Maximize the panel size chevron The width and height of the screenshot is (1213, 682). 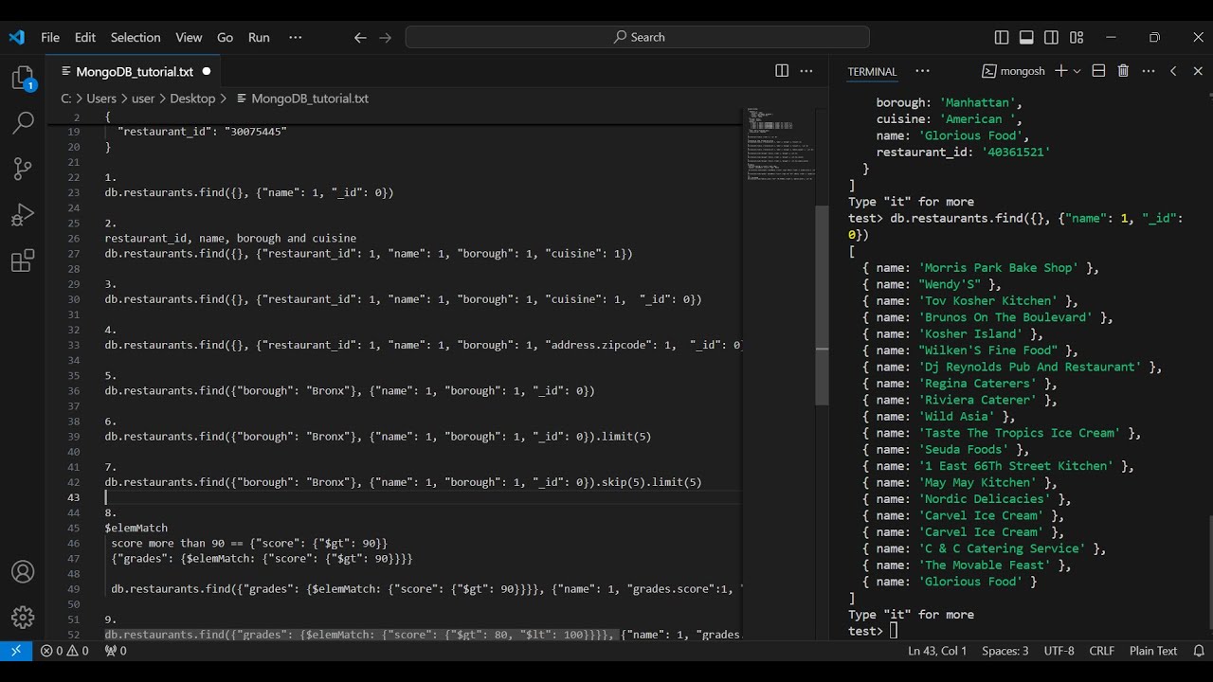click(x=1173, y=71)
